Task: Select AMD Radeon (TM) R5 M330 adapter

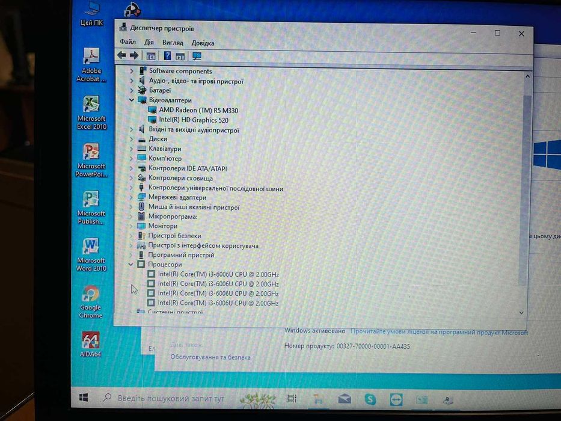Action: [198, 110]
